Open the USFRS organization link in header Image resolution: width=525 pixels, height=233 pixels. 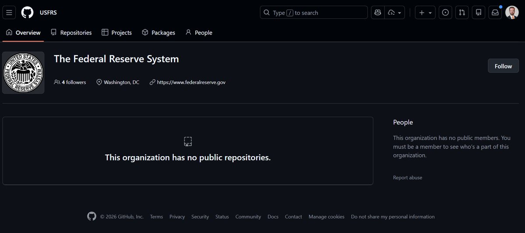click(x=48, y=13)
